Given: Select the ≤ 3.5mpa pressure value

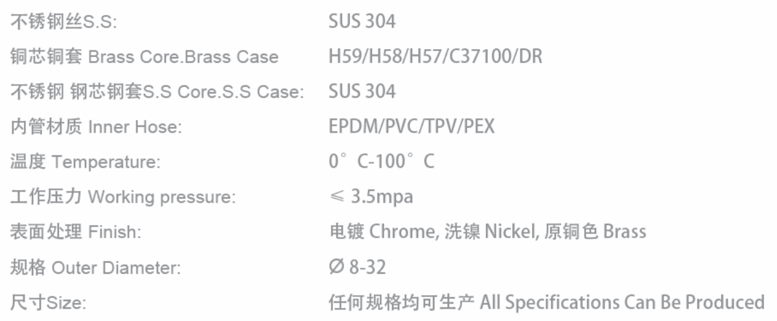Looking at the screenshot, I should pyautogui.click(x=371, y=197).
